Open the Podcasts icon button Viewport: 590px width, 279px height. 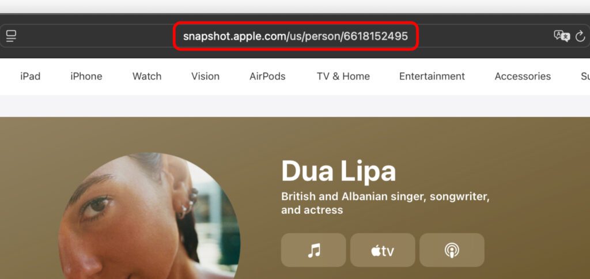452,250
